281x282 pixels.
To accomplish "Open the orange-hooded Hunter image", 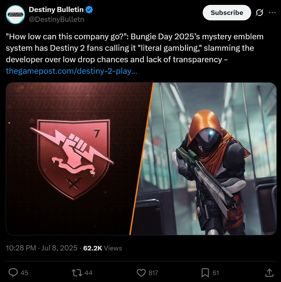I will pyautogui.click(x=205, y=159).
